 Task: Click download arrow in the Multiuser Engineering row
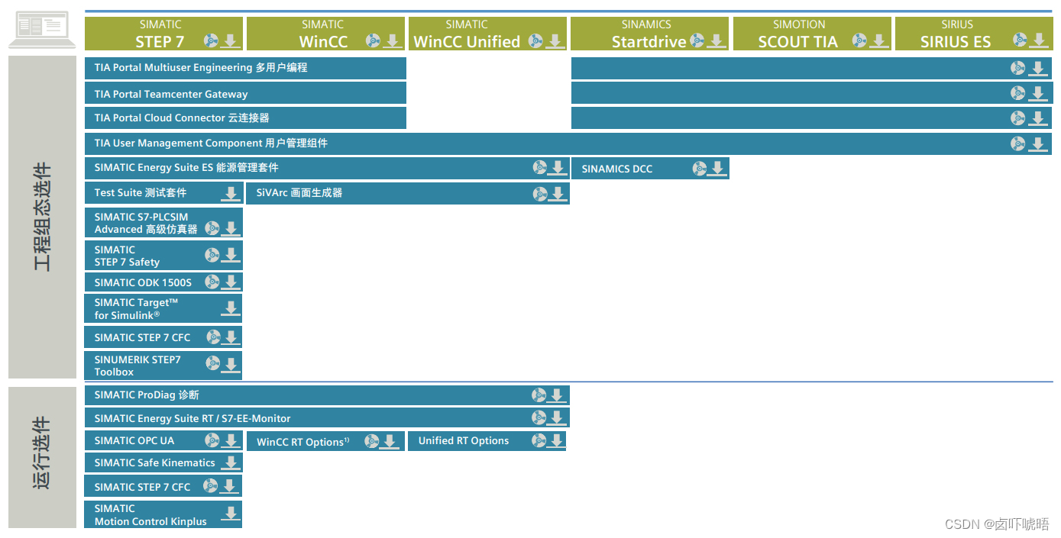pos(1037,69)
